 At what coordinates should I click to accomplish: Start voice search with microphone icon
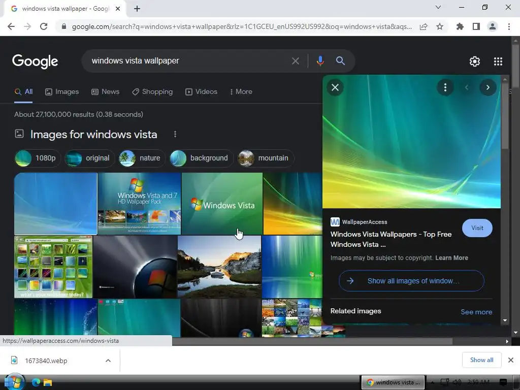click(320, 61)
